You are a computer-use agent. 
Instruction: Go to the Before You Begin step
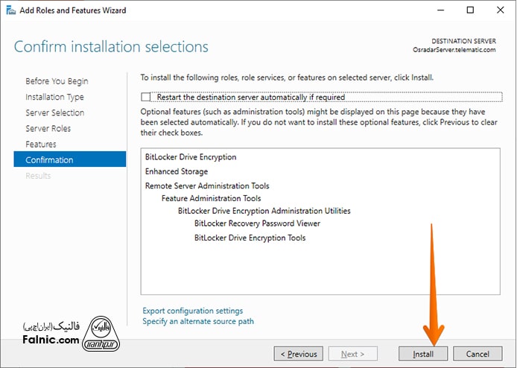[57, 81]
